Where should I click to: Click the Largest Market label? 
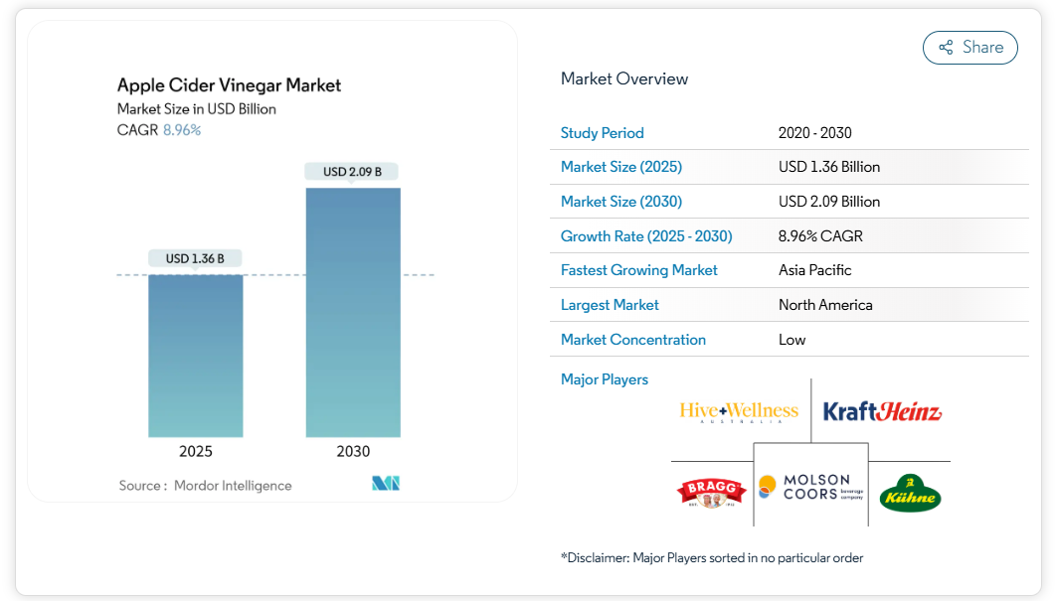(610, 305)
